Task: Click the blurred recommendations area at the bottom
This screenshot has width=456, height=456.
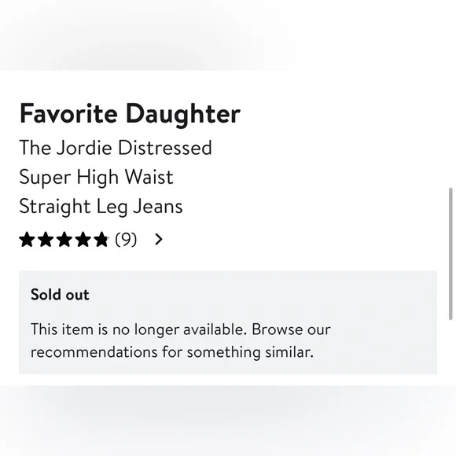Action: [228, 421]
